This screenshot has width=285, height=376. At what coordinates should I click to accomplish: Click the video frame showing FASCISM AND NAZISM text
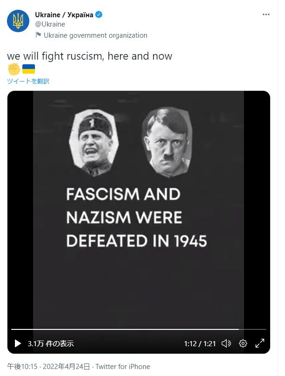pyautogui.click(x=139, y=209)
